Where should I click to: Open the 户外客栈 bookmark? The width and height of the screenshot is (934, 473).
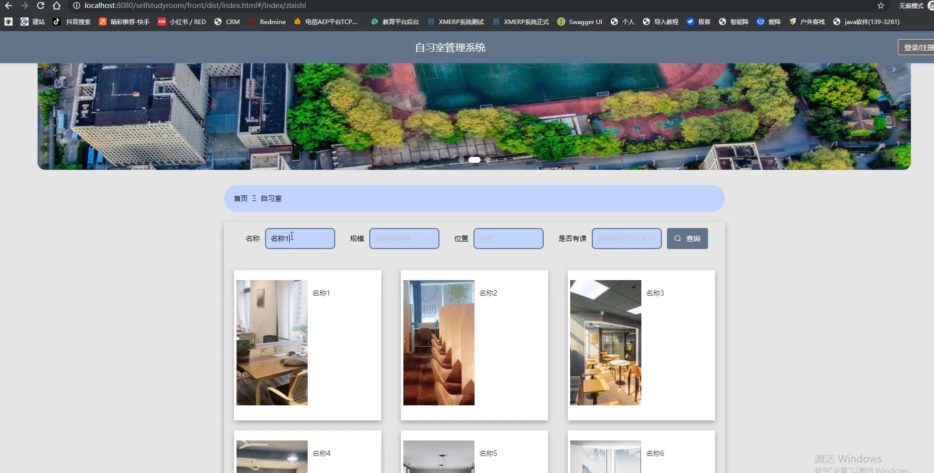(807, 22)
